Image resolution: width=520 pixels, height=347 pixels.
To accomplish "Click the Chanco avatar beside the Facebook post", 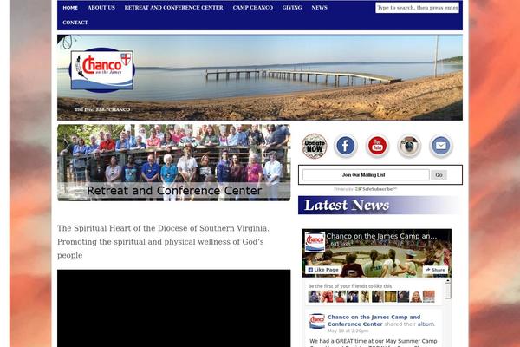I will pyautogui.click(x=316, y=321).
